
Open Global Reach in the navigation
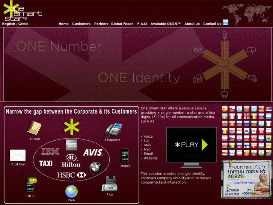122,24
